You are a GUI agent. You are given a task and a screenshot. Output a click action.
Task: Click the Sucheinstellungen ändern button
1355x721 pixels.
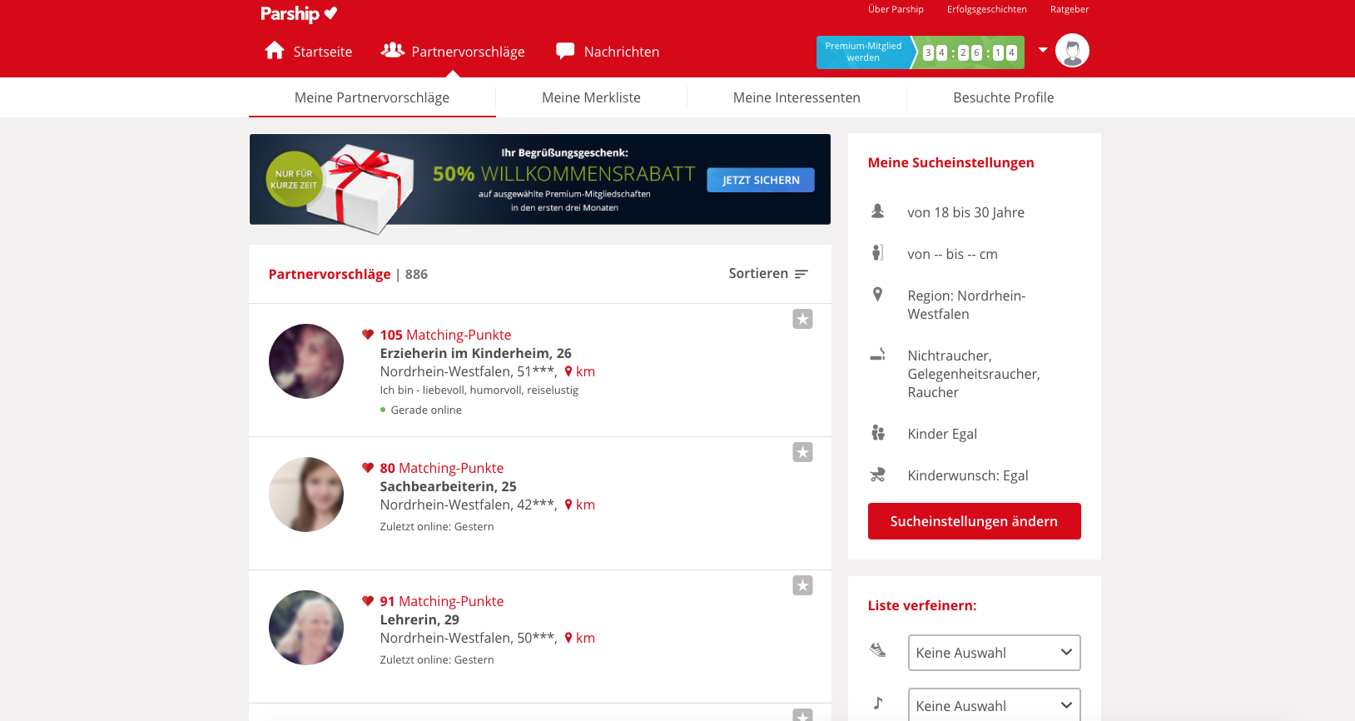click(x=974, y=521)
